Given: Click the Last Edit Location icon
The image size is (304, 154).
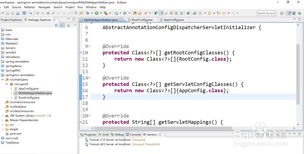Looking at the screenshot, I should (219, 13).
